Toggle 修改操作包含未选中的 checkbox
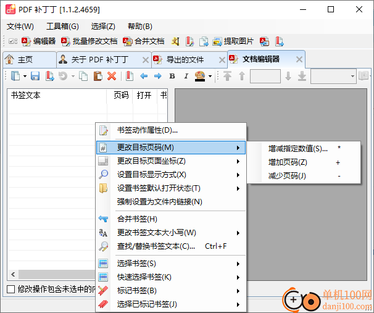The height and width of the screenshot is (313, 374). (10, 289)
